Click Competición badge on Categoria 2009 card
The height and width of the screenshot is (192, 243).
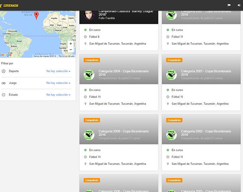coord(92,120)
